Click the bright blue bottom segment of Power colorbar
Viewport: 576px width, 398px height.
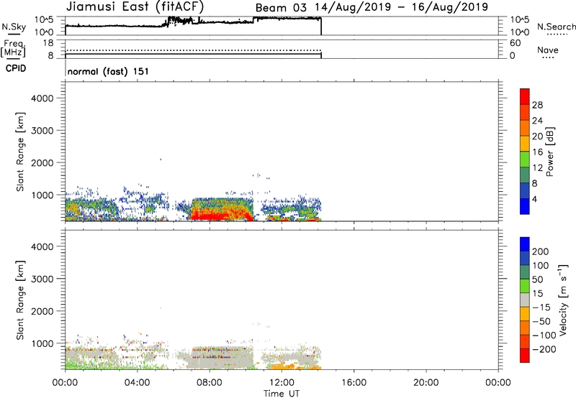(x=525, y=206)
